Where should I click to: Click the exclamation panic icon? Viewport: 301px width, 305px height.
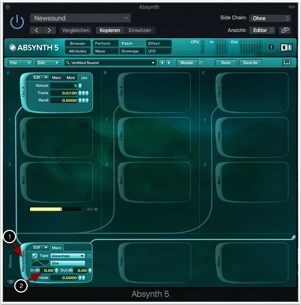point(272,47)
